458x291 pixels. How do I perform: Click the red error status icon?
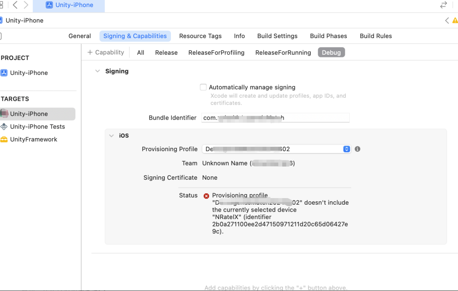[206, 196]
